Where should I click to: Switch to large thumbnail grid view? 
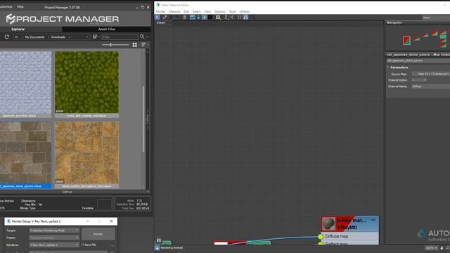(x=134, y=45)
